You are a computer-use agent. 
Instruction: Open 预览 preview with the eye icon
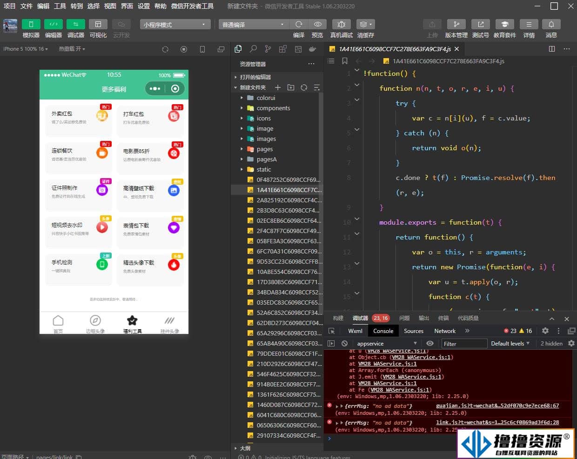click(x=317, y=24)
